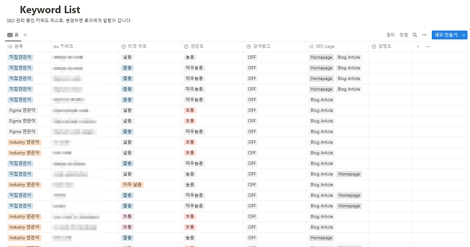This screenshot has width=470, height=247.
Task: Click the 아주 넓음 target size tag
Action: pyautogui.click(x=132, y=185)
